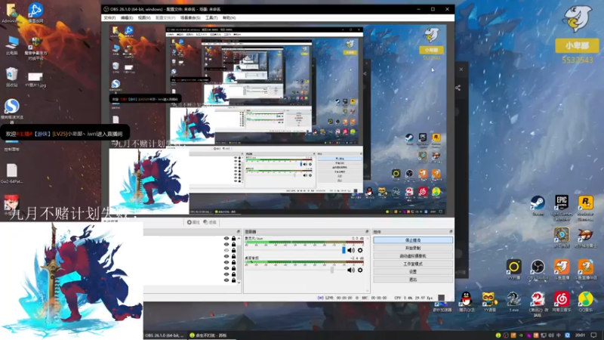The height and width of the screenshot is (340, 604).
Task: Click the 停止推流 stop streaming button
Action: (x=413, y=240)
